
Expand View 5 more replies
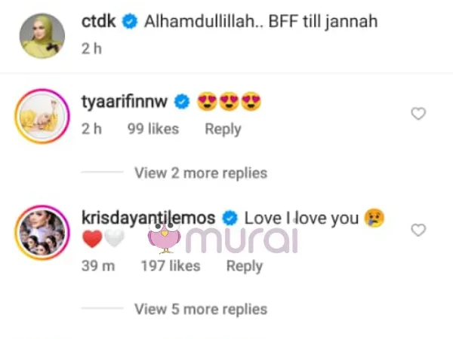201,309
